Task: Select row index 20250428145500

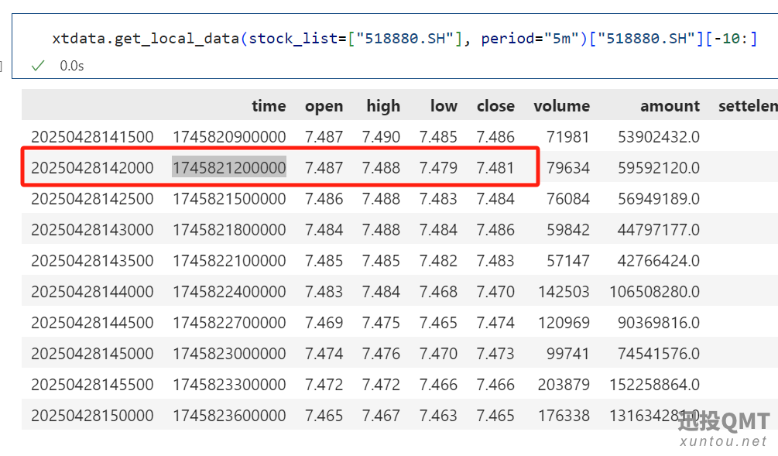Action: 92,385
